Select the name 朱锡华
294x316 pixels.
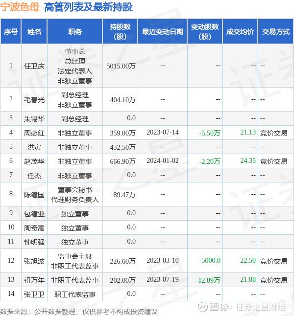[x=34, y=119]
